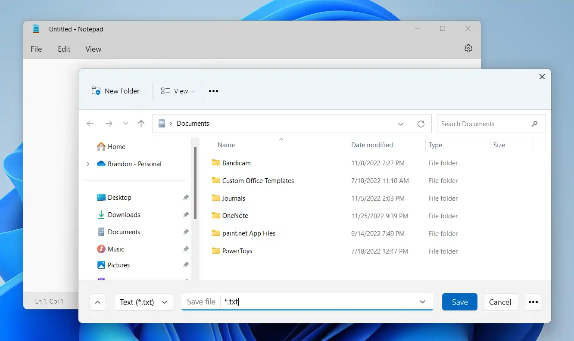The image size is (574, 341).
Task: Open the Text (*.txt) file type dropdown
Action: tap(144, 302)
